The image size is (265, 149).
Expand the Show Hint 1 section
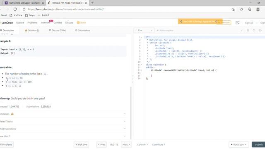click(63, 136)
